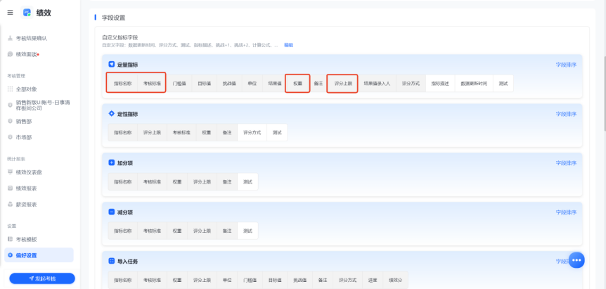Click the 加分项 plus icon
The width and height of the screenshot is (606, 289).
112,162
